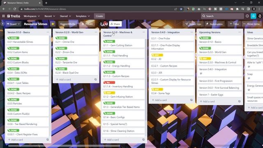Open the Workspaces dropdown

tap(32, 16)
